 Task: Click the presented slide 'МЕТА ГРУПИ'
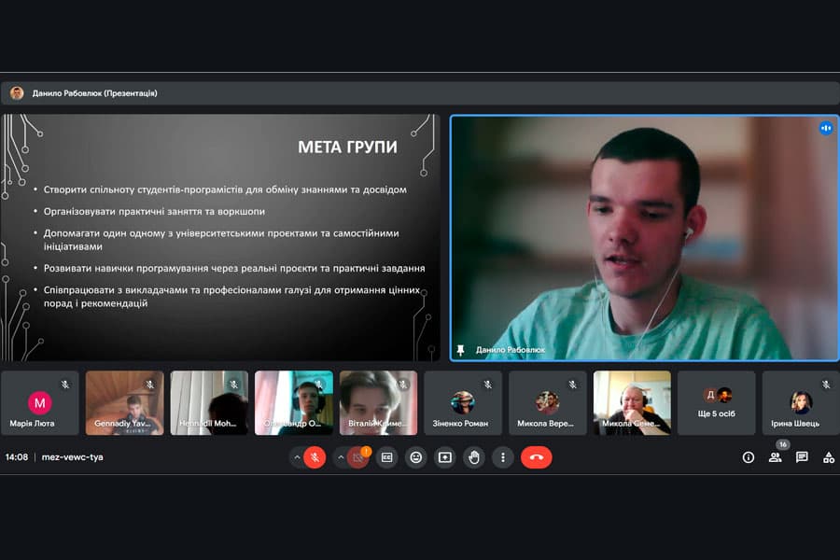[220, 237]
